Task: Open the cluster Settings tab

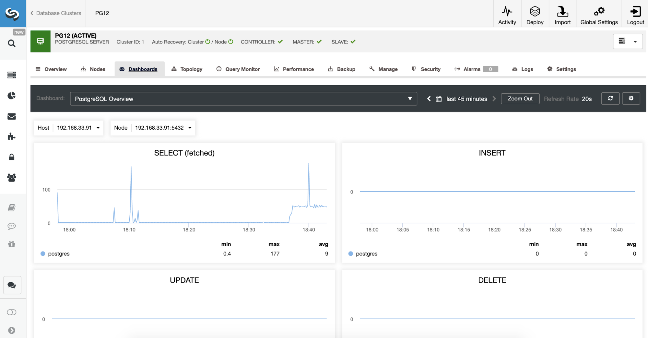Action: (x=561, y=69)
